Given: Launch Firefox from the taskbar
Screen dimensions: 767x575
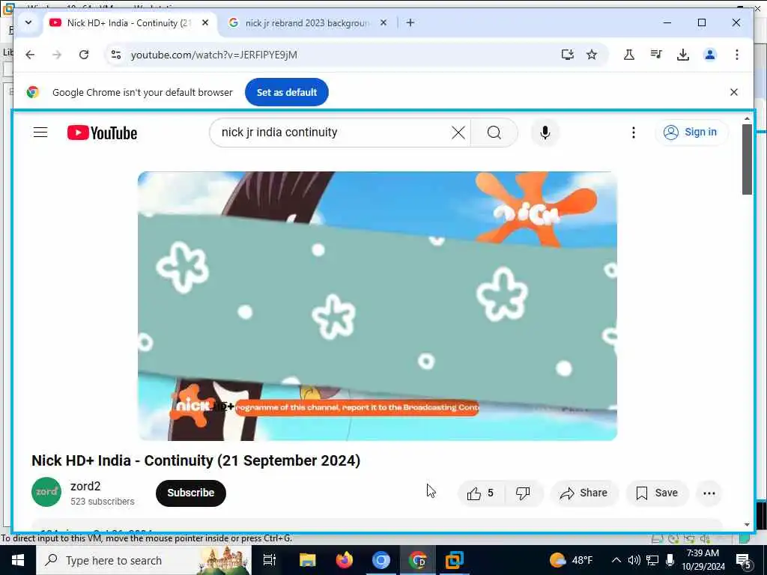Looking at the screenshot, I should point(345,560).
